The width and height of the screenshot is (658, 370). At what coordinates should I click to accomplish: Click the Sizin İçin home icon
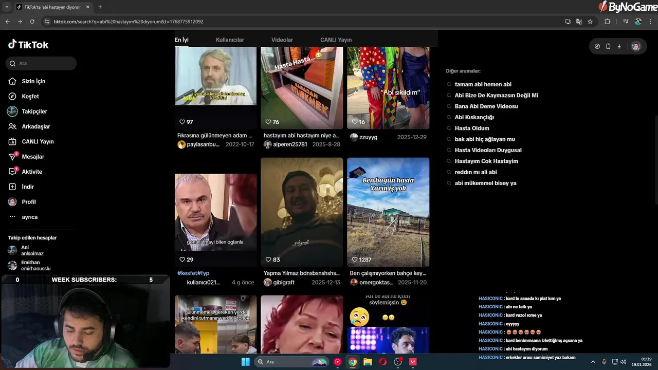click(x=12, y=81)
